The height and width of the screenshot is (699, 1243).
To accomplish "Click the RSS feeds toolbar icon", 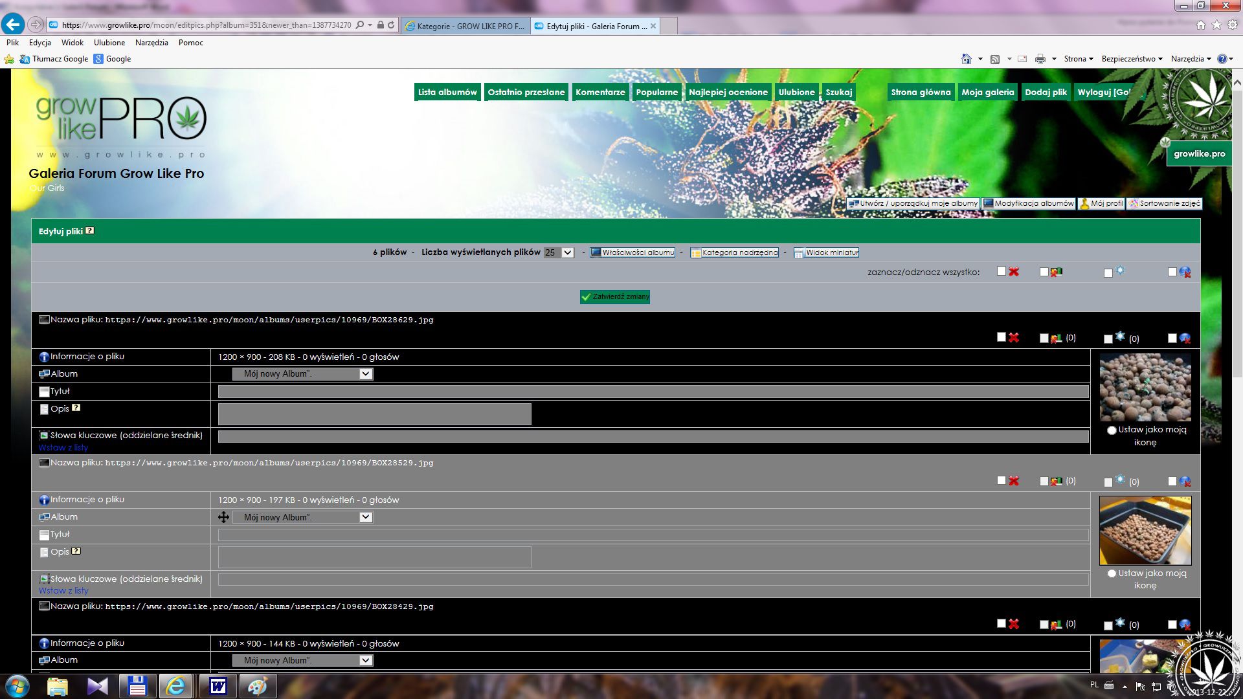I will [x=995, y=59].
